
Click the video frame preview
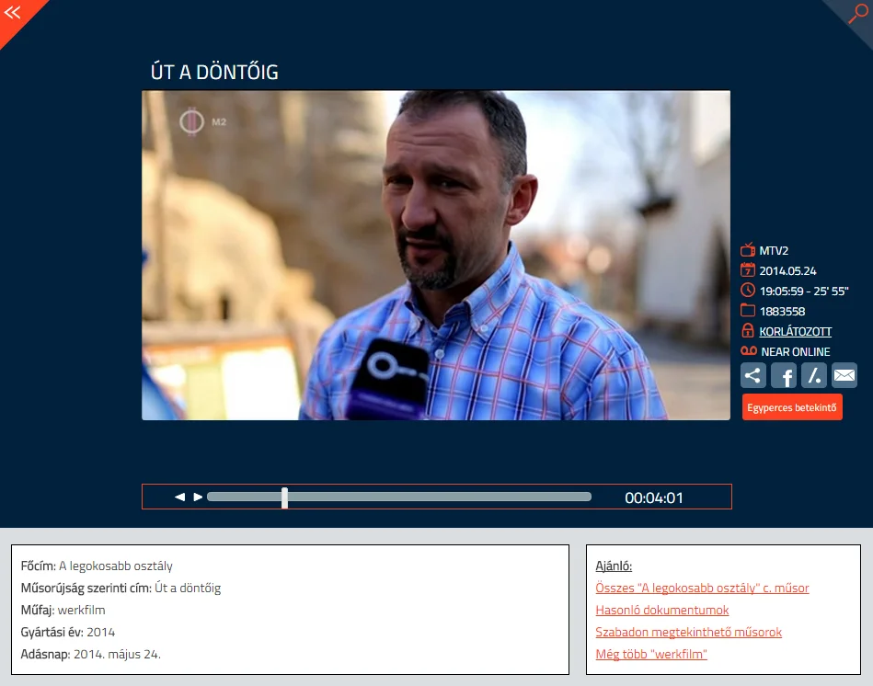click(436, 256)
